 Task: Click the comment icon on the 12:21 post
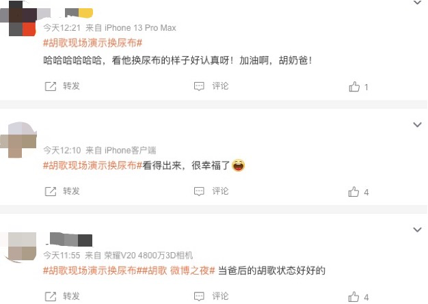(x=199, y=87)
